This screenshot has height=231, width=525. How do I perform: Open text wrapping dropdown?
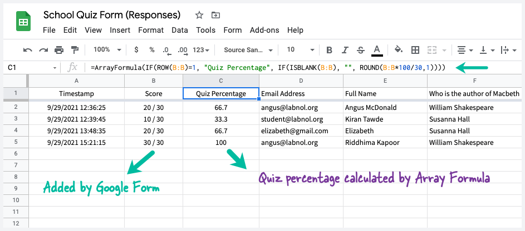click(x=509, y=50)
